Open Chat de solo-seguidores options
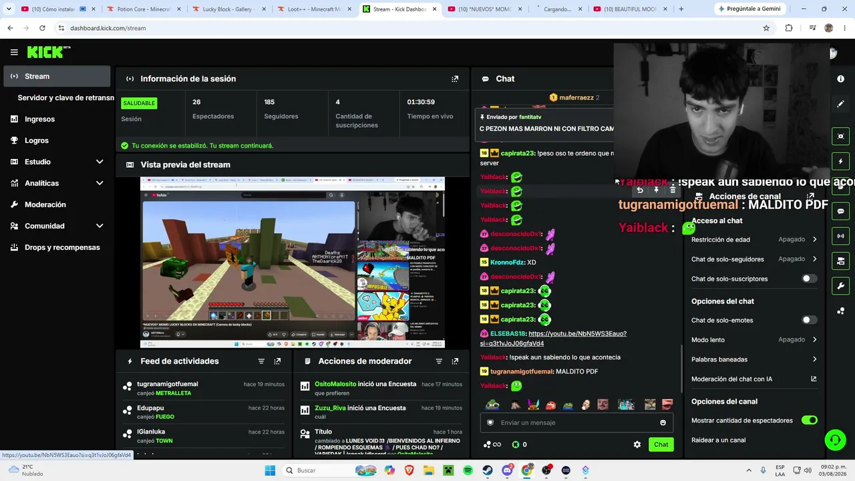The image size is (855, 481). tap(754, 259)
